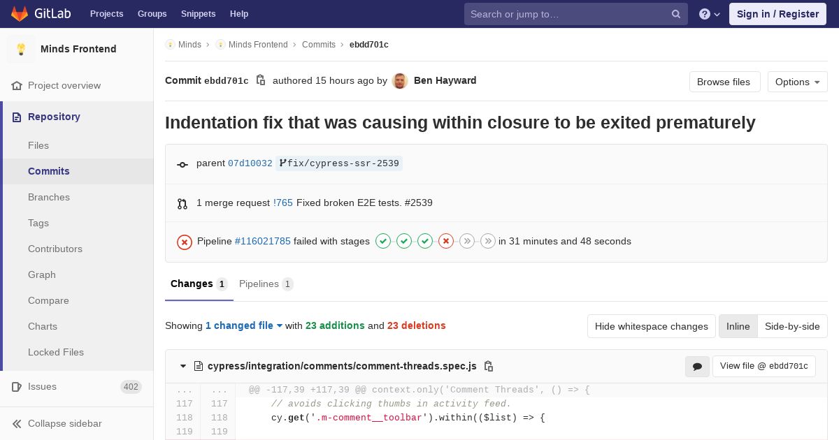839x440 pixels.
Task: Click Sign in / Register button
Action: 777,14
